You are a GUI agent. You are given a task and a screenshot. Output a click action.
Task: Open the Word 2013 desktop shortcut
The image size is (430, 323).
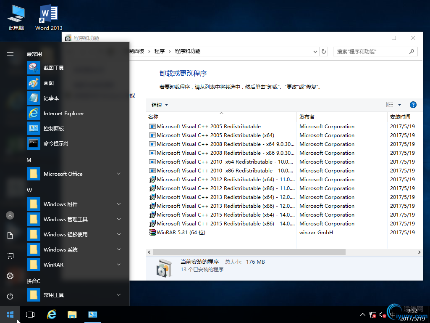point(49,17)
